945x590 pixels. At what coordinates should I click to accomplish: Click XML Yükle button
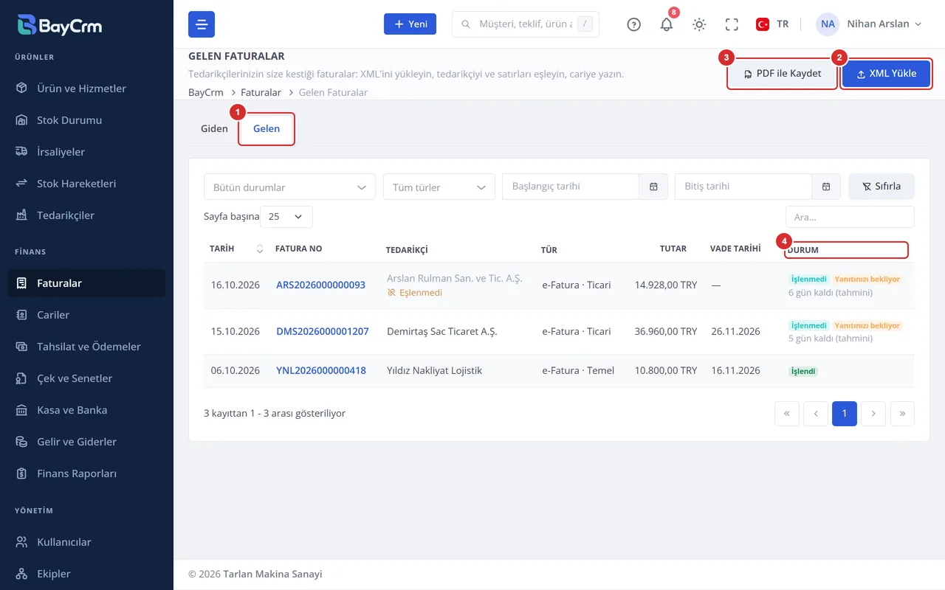(886, 74)
